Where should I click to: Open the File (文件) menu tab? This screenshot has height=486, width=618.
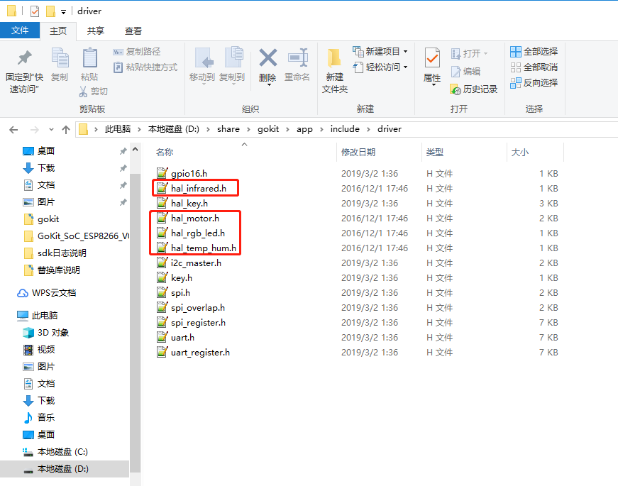tap(20, 31)
